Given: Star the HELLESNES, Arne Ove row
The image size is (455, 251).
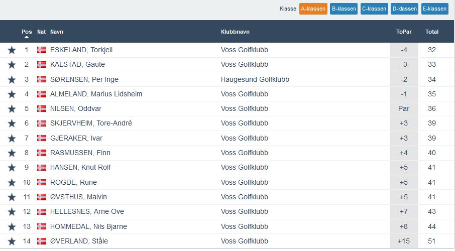Looking at the screenshot, I should (x=12, y=211).
